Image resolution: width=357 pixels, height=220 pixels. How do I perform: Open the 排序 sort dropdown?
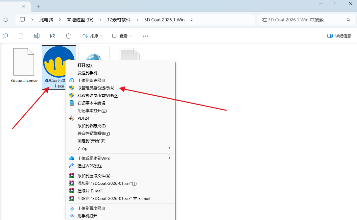click(92, 36)
